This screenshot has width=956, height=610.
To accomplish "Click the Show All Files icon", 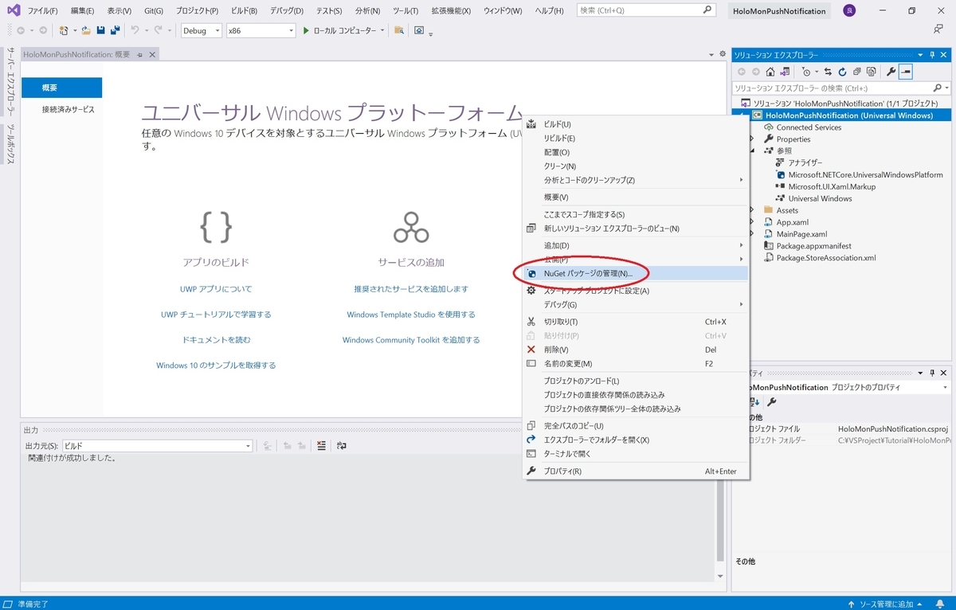I will pos(871,72).
